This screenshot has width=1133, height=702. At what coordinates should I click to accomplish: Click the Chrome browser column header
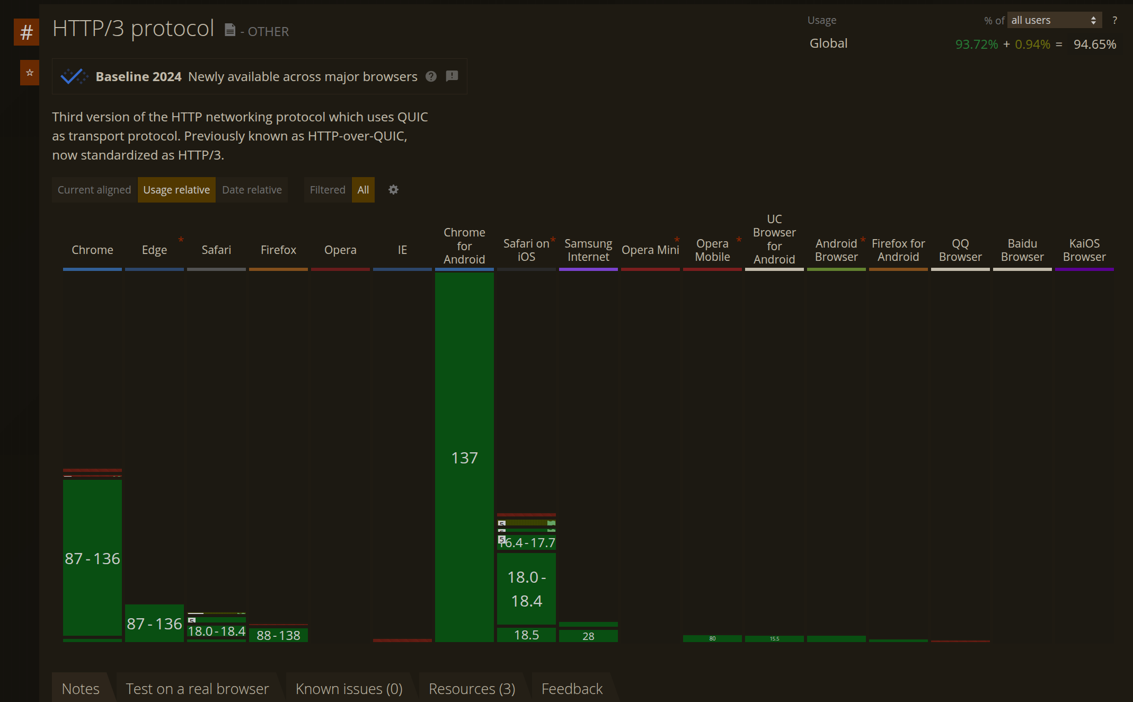pyautogui.click(x=92, y=250)
